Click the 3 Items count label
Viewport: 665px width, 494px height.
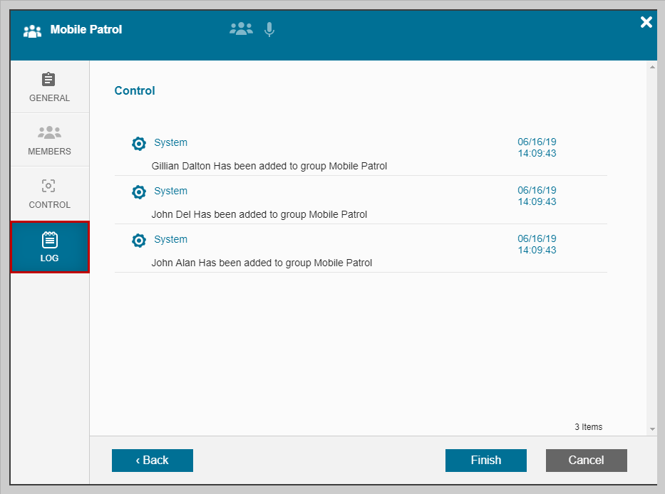point(588,426)
